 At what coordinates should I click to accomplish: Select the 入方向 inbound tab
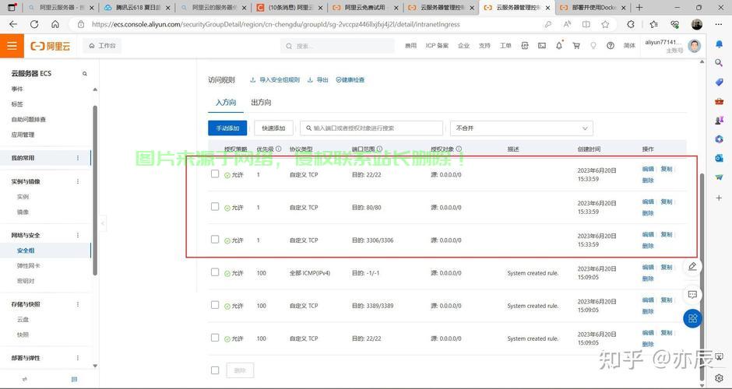pos(226,102)
